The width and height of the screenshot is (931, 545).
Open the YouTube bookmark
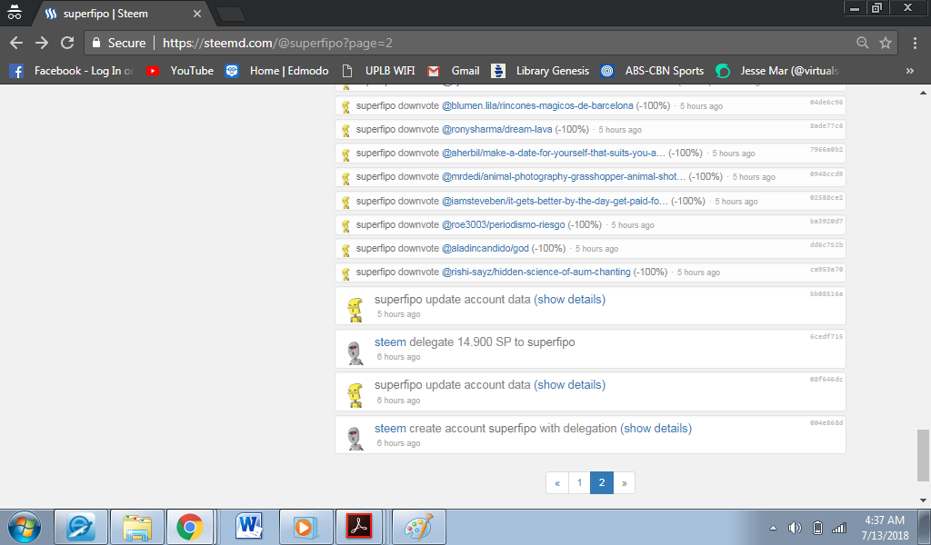click(180, 71)
